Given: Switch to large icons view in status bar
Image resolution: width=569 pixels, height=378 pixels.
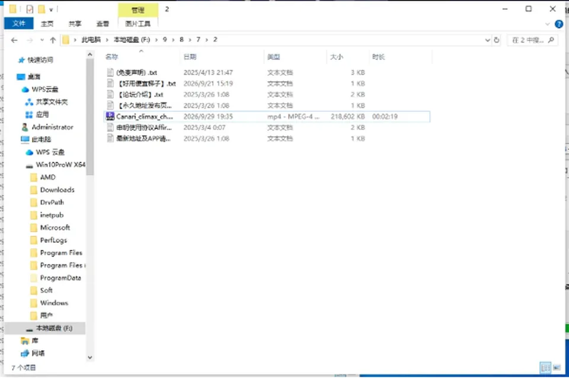Looking at the screenshot, I should pyautogui.click(x=557, y=367).
